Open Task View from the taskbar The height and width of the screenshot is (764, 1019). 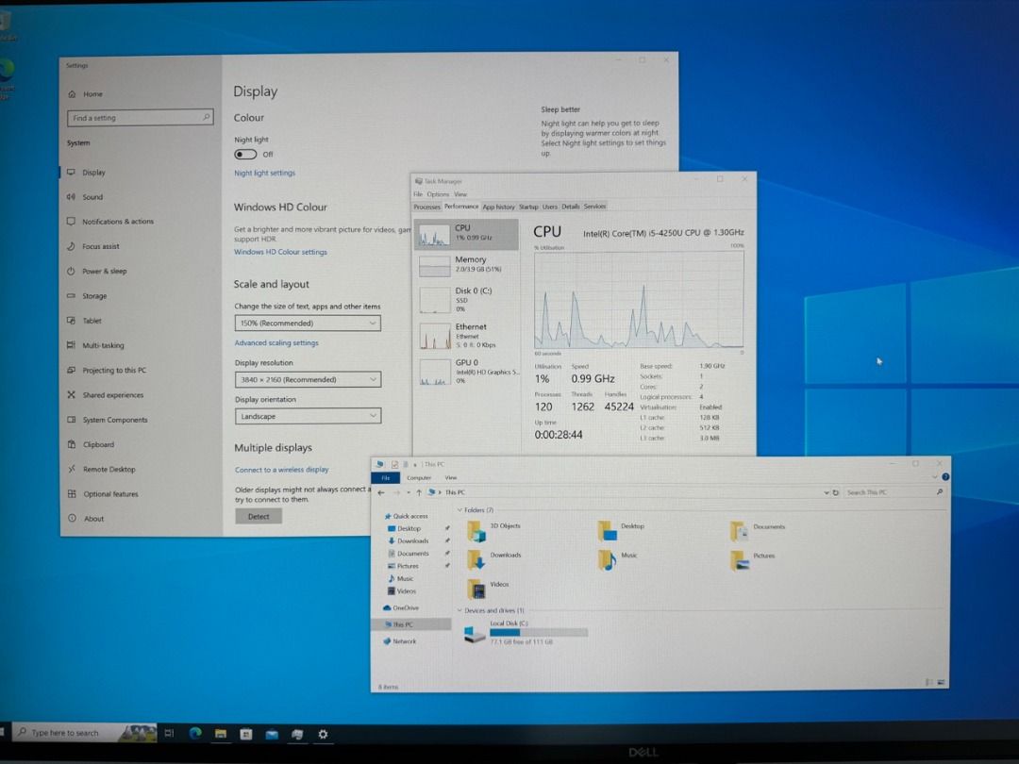click(170, 733)
